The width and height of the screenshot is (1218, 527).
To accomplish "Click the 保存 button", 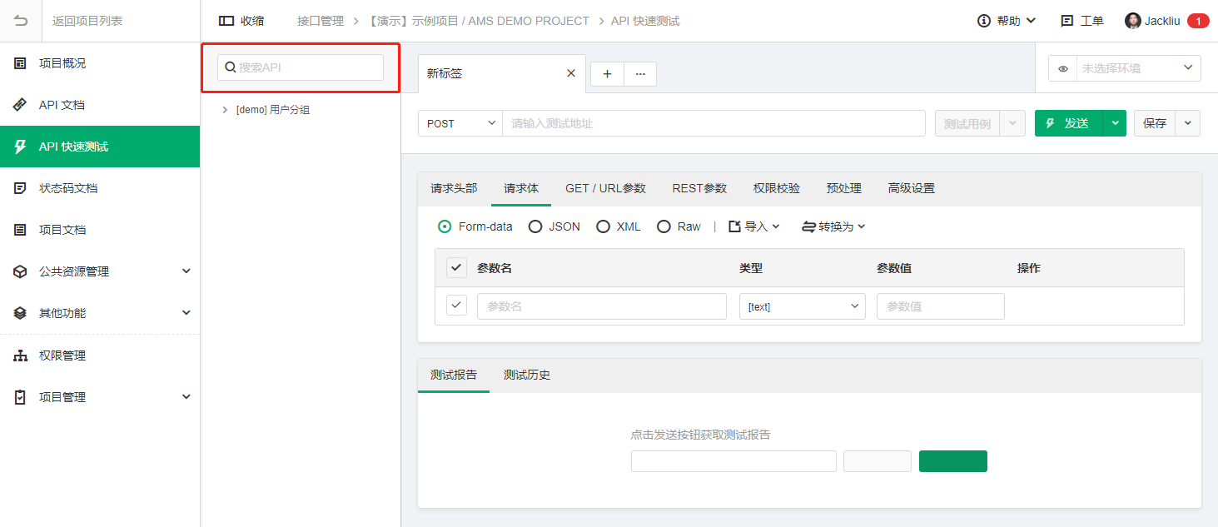I will click(1155, 123).
